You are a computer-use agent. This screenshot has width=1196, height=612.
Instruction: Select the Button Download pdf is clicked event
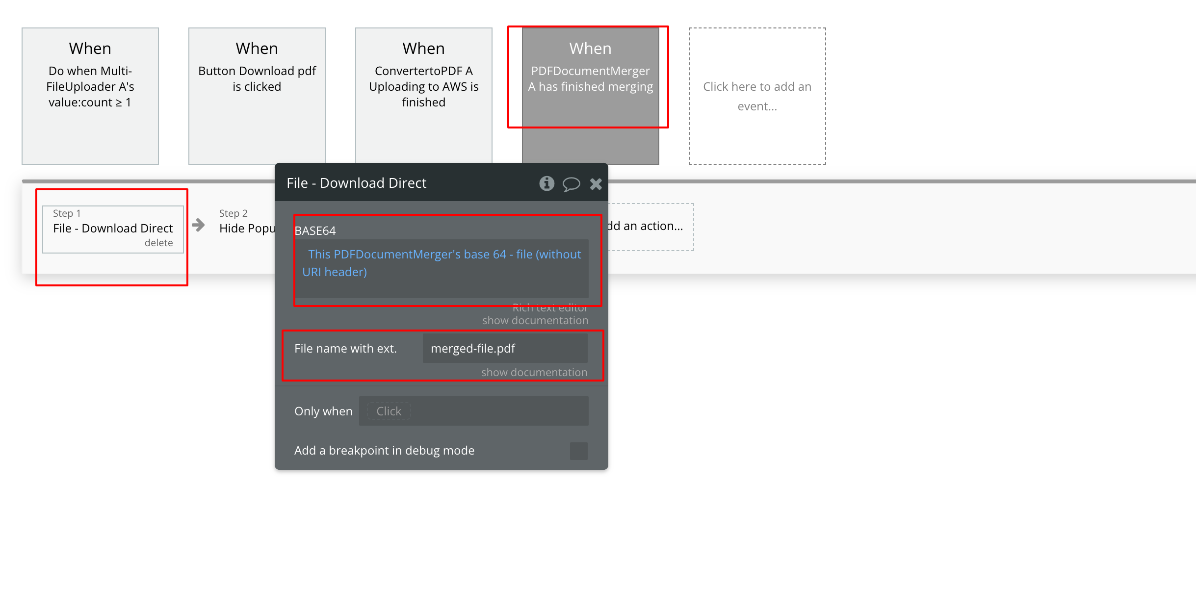257,96
